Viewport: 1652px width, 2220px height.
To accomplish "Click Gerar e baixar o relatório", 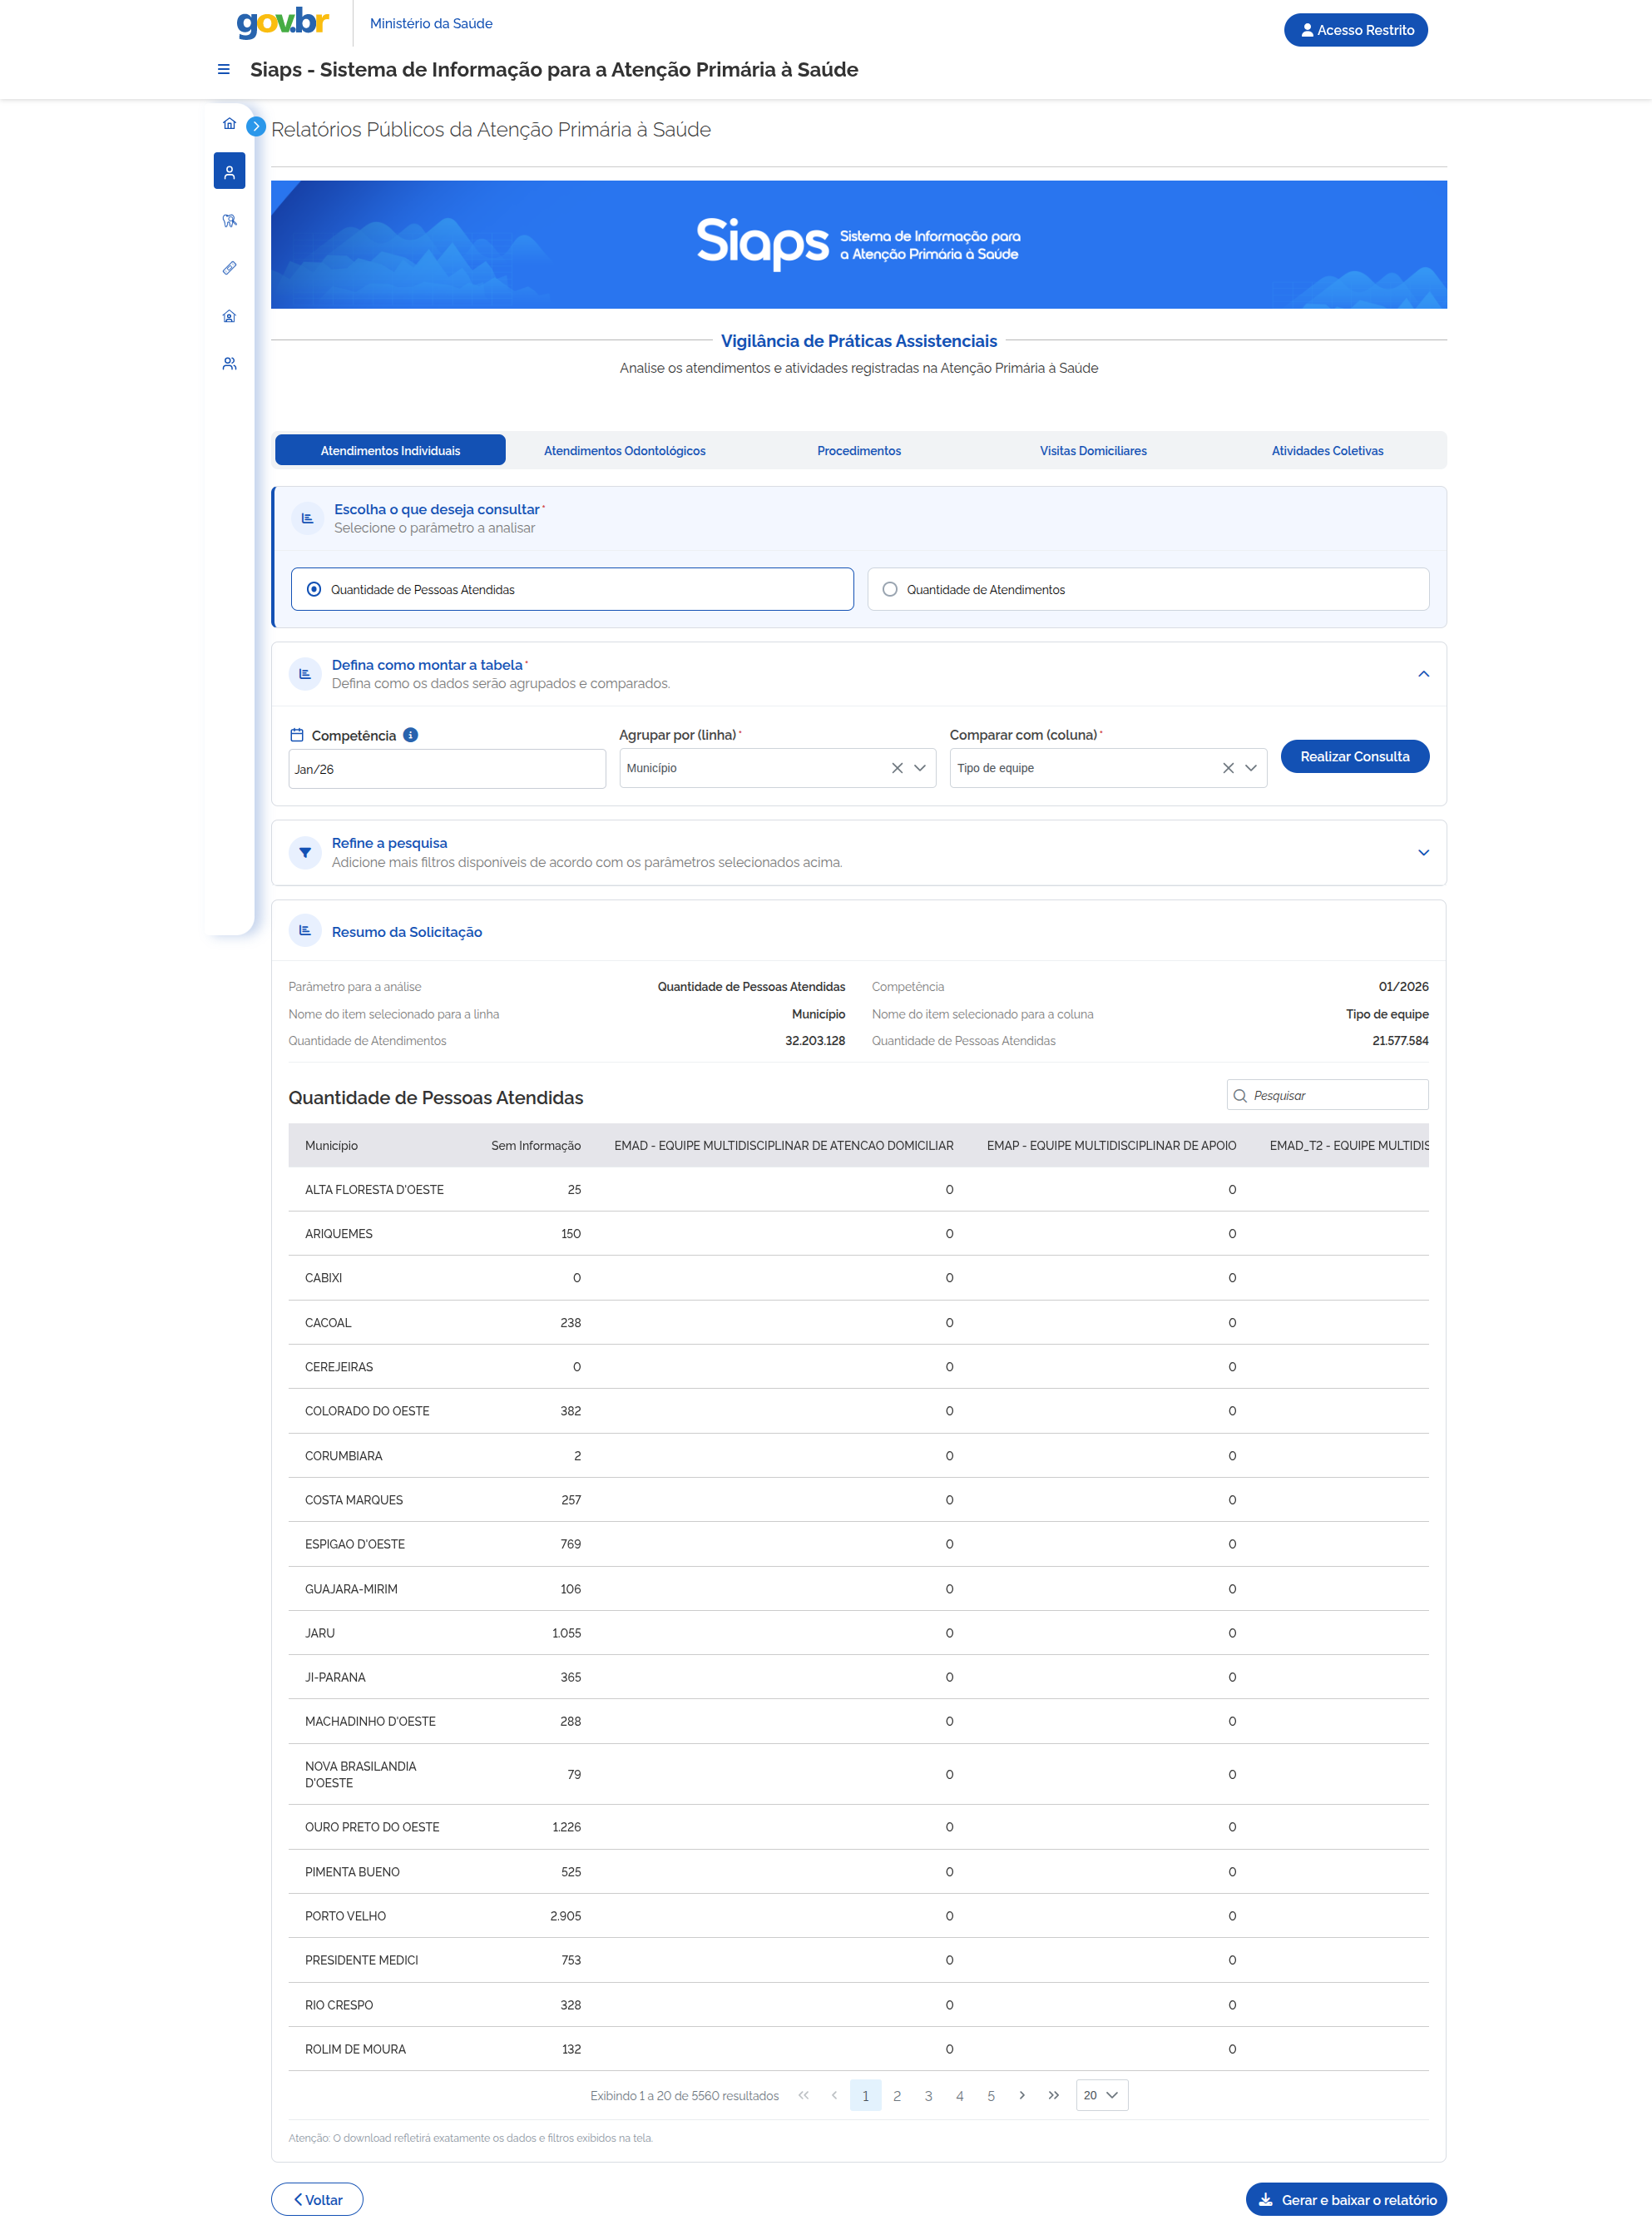I will [x=1346, y=2200].
